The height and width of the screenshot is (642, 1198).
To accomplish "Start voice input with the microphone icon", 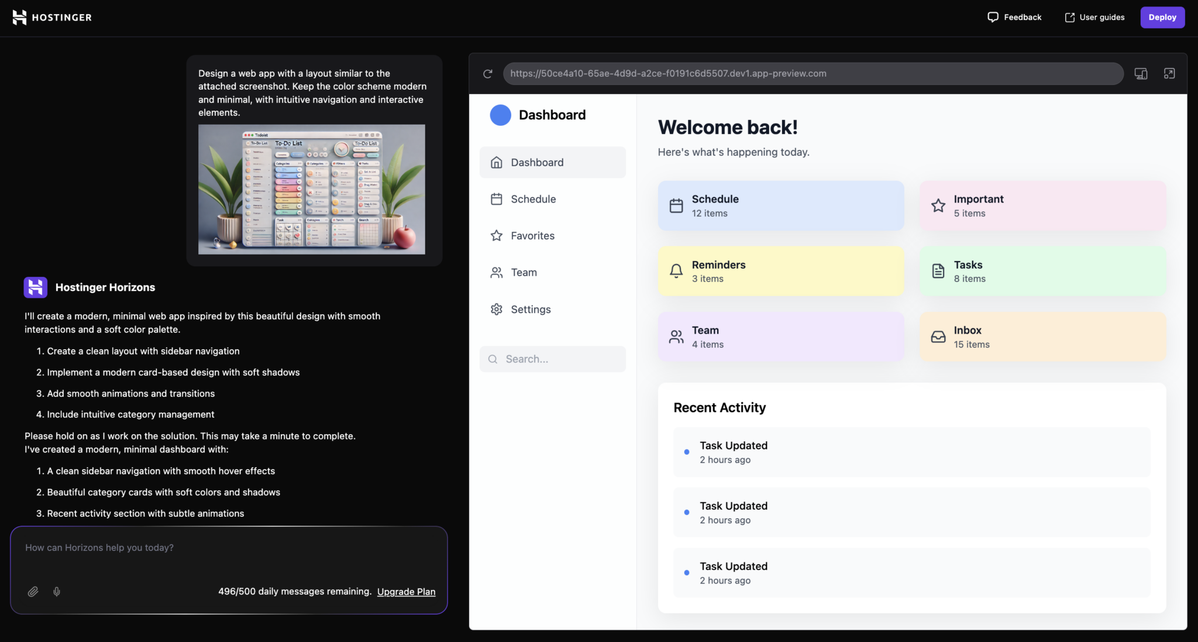I will pos(57,592).
